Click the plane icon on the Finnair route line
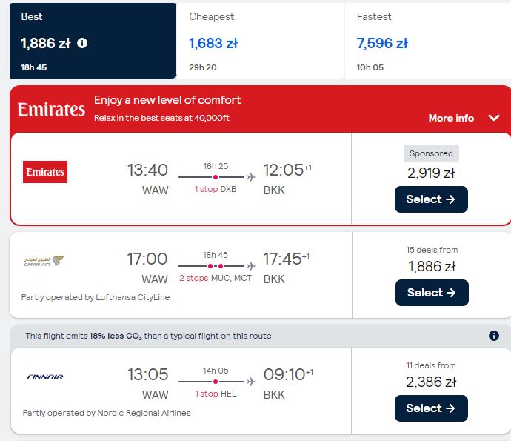This screenshot has width=511, height=441. tap(251, 382)
